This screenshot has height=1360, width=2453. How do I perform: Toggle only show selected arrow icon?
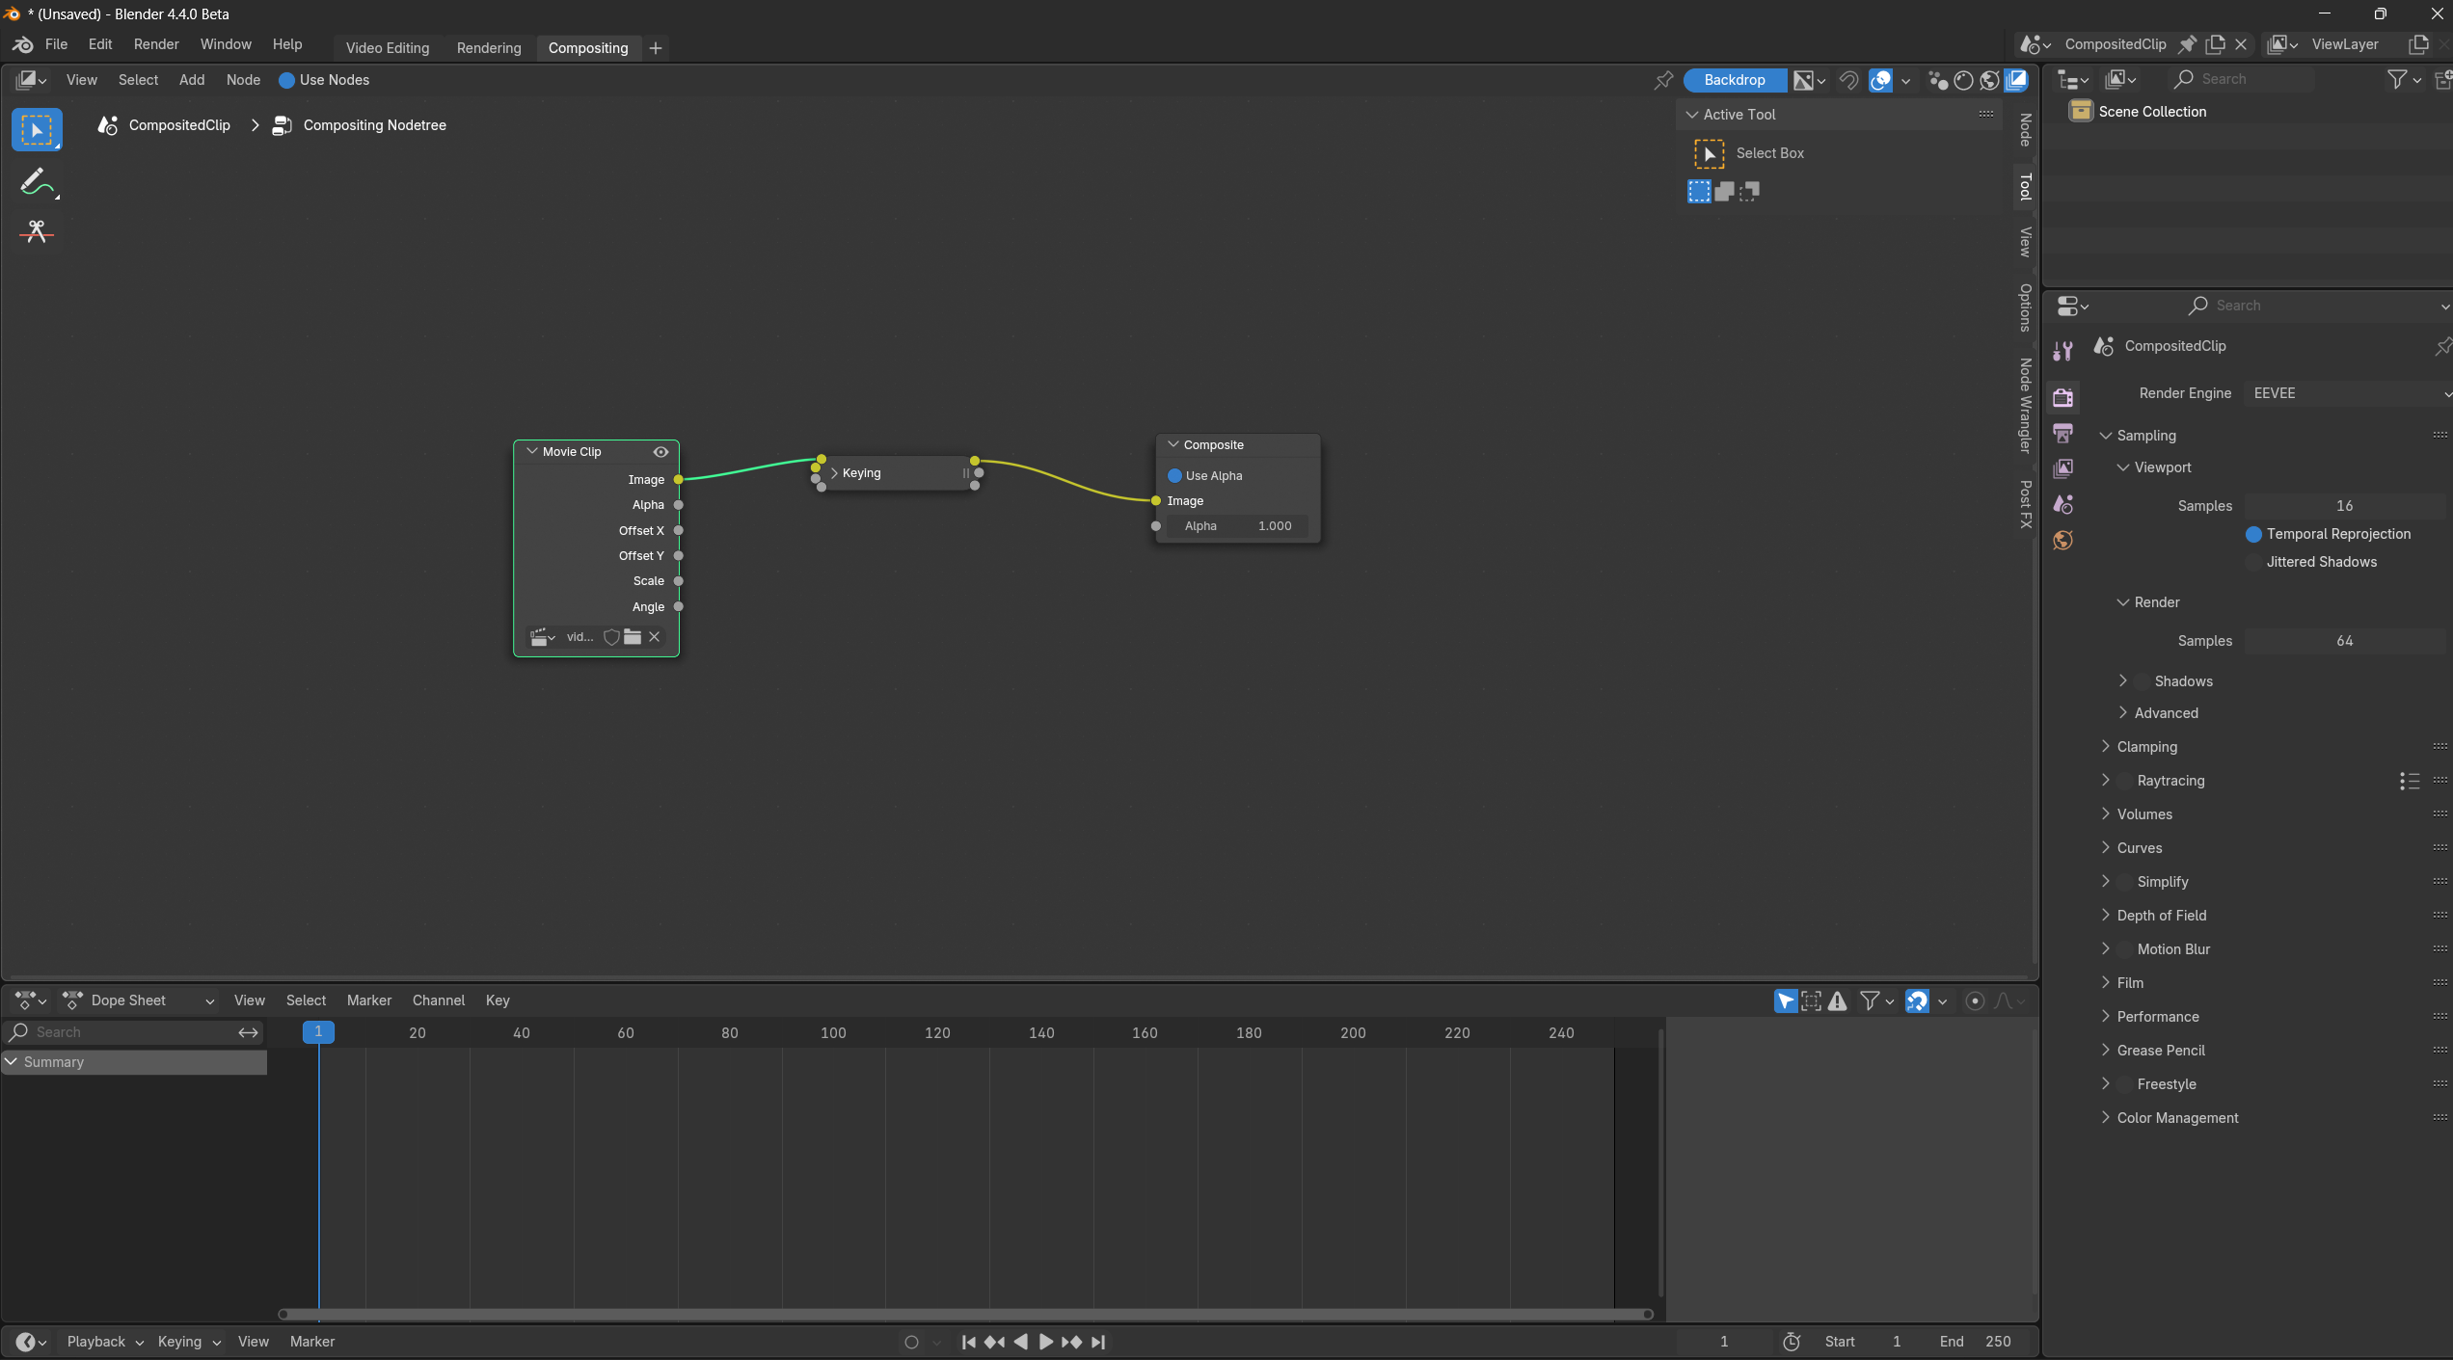tap(1786, 1001)
